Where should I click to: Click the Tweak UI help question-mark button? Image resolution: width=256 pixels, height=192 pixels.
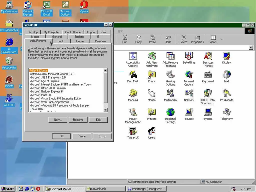106,25
